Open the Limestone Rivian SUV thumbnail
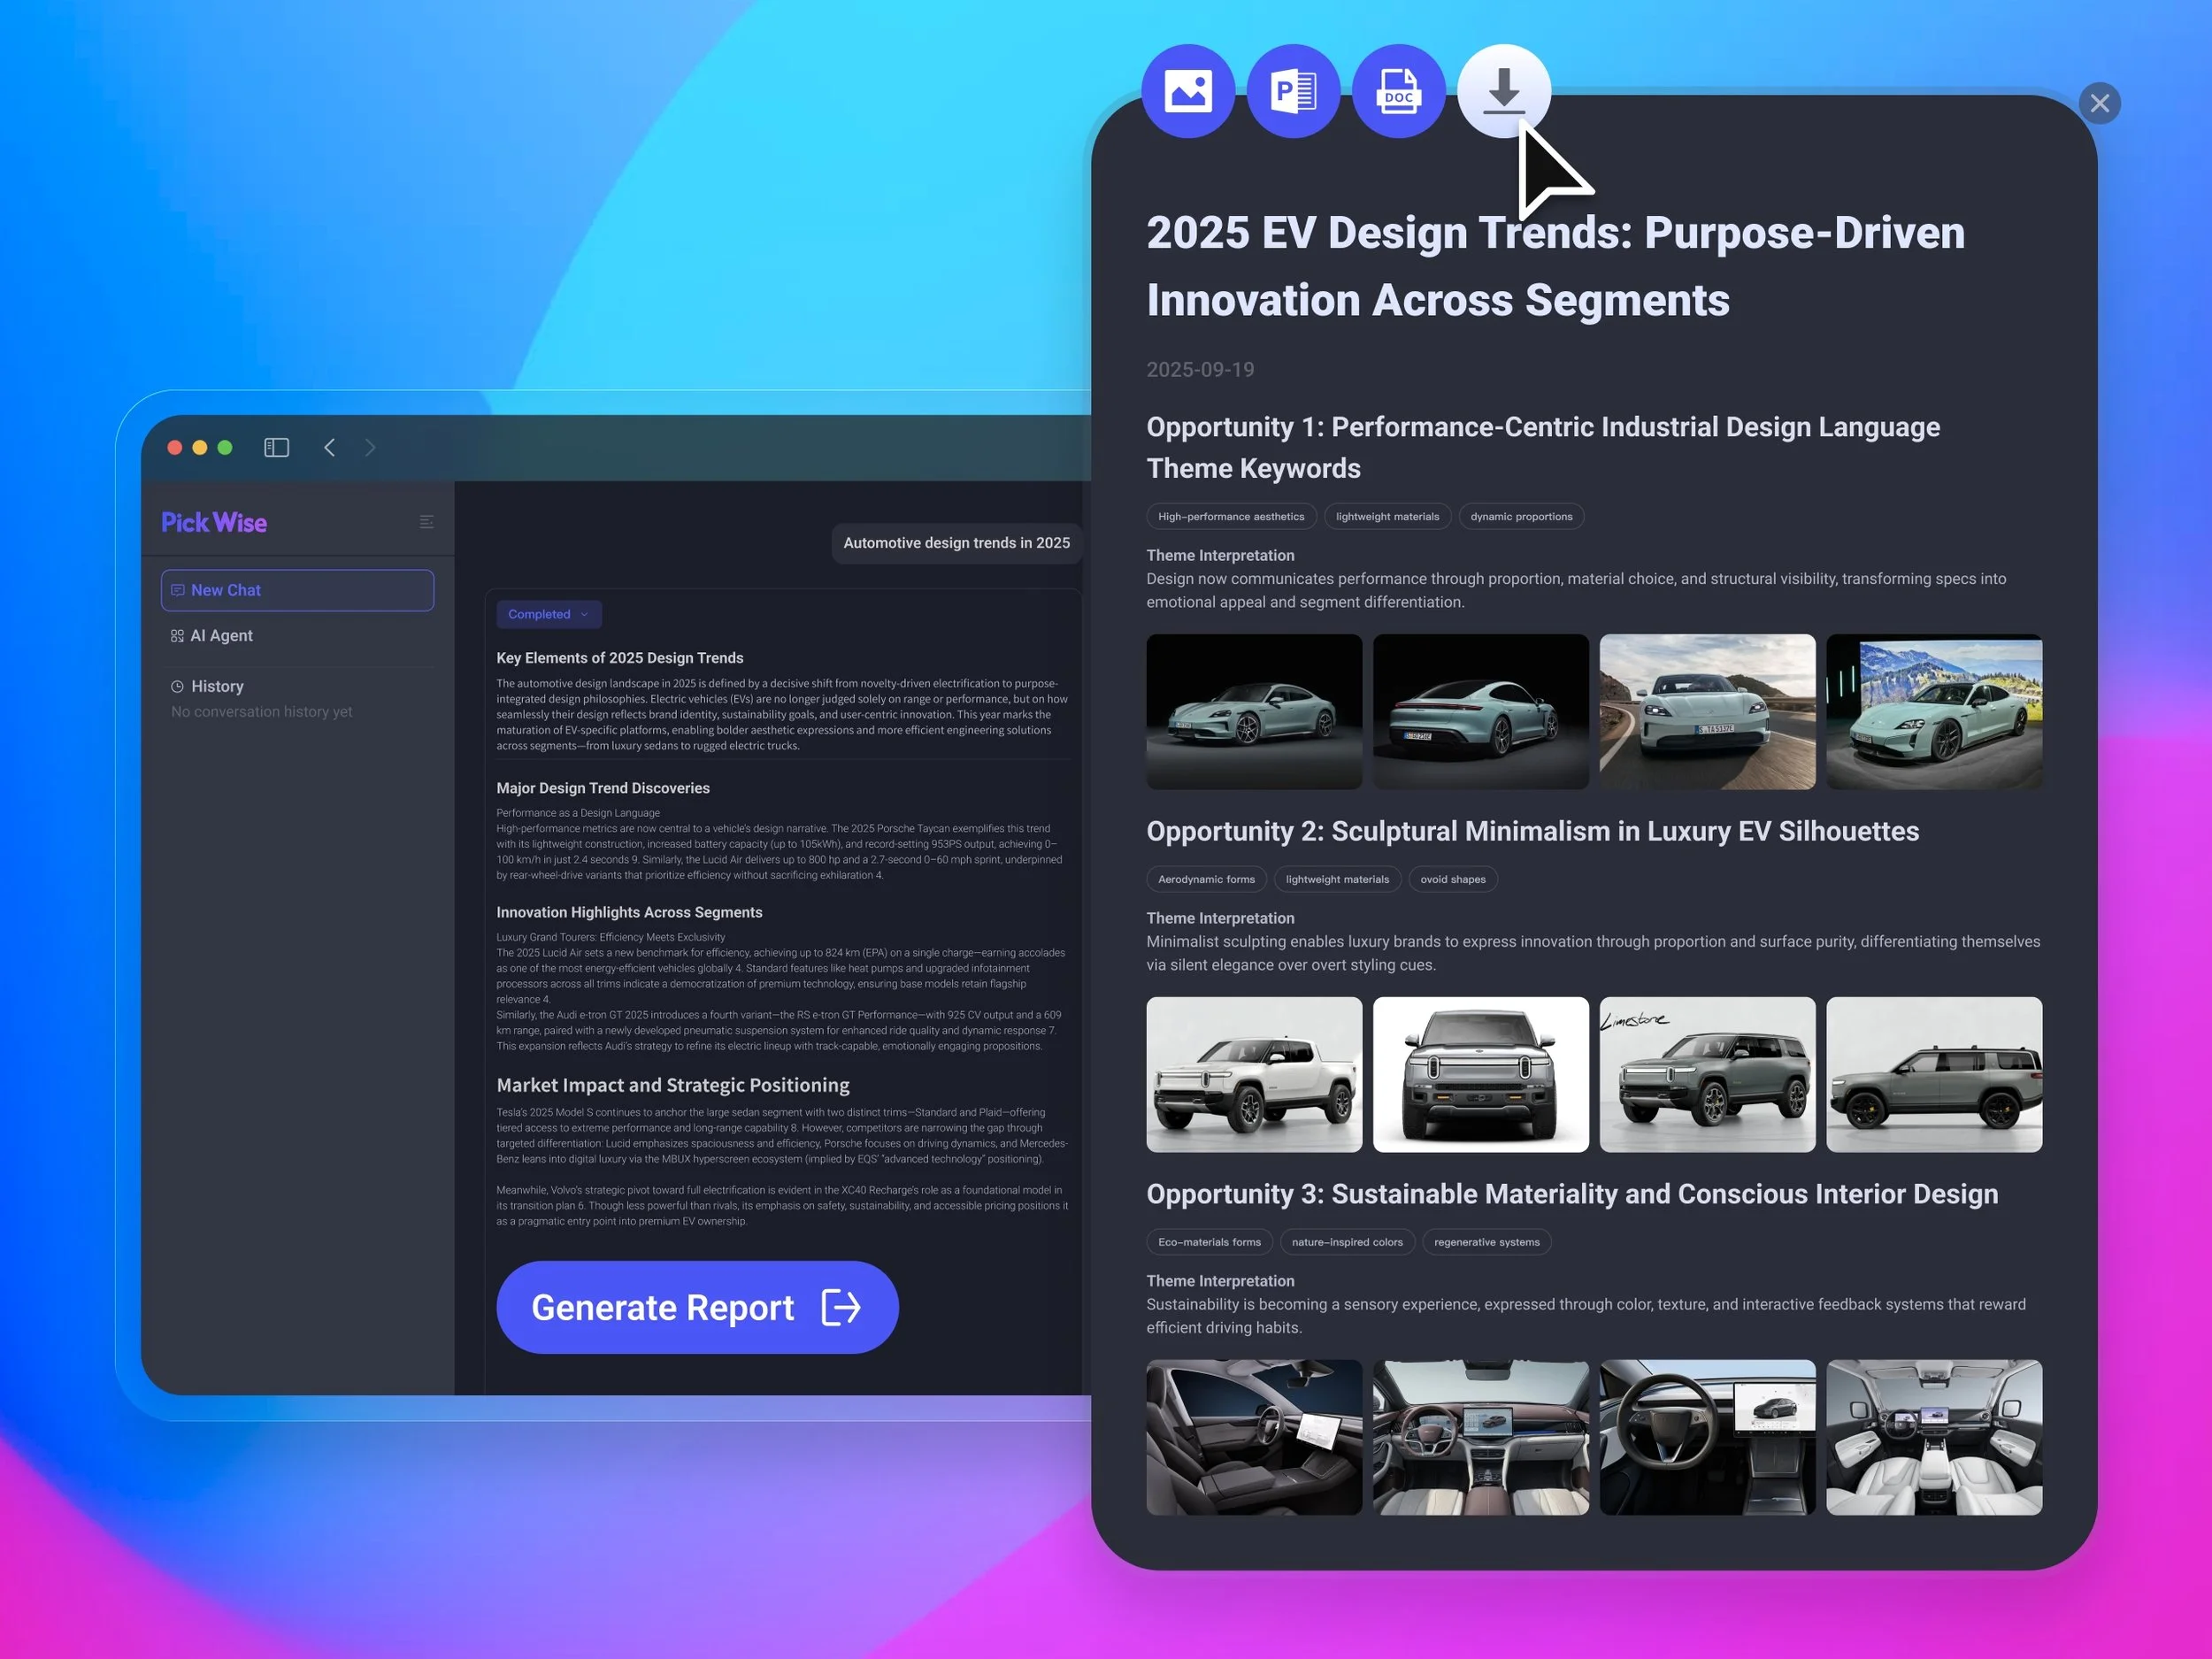Screen dimensions: 2212x1659 pos(1706,1074)
